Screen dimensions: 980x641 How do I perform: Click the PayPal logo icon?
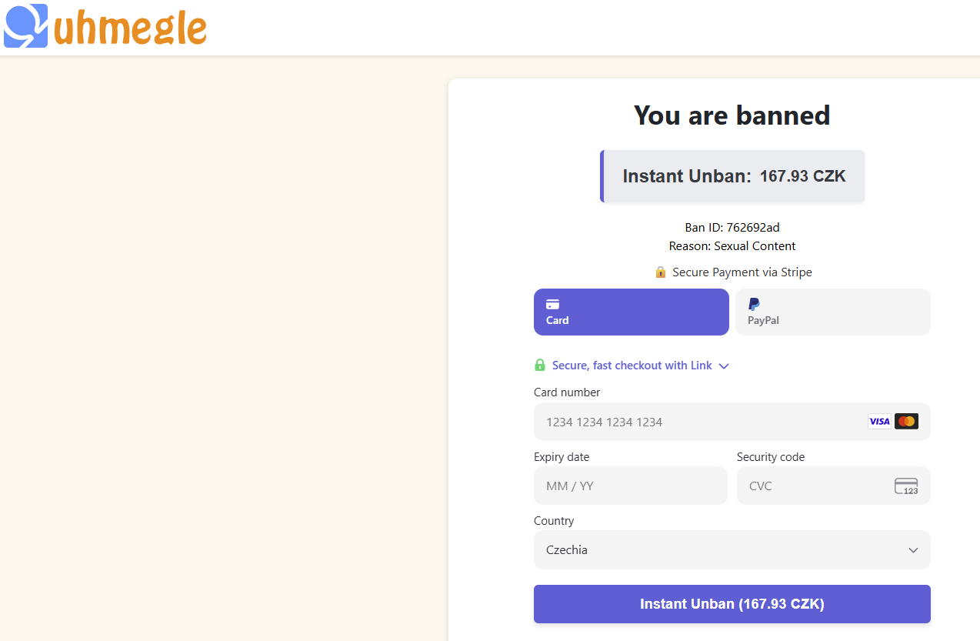754,304
